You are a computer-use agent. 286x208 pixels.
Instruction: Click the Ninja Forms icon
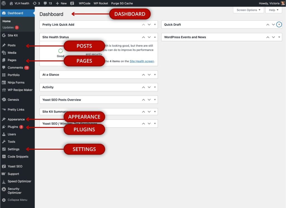click(x=4, y=83)
